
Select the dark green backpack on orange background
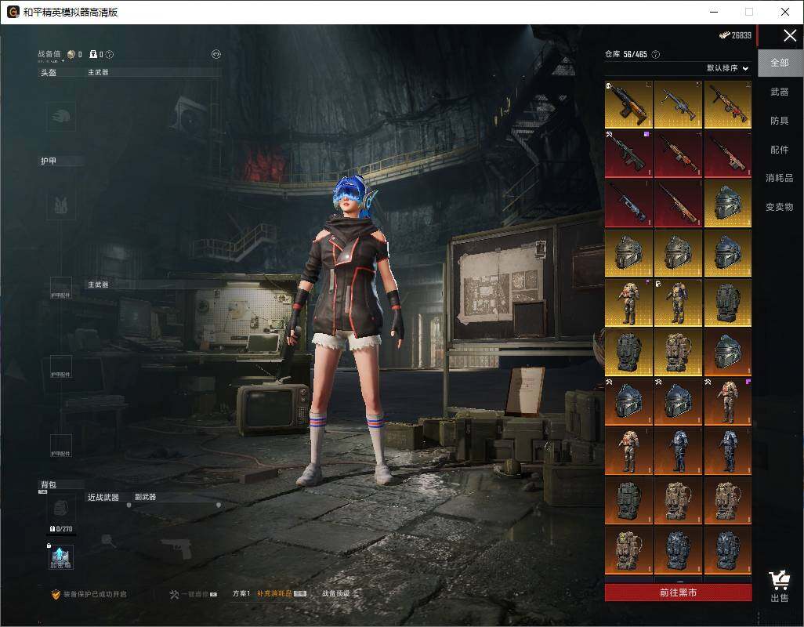[x=628, y=501]
